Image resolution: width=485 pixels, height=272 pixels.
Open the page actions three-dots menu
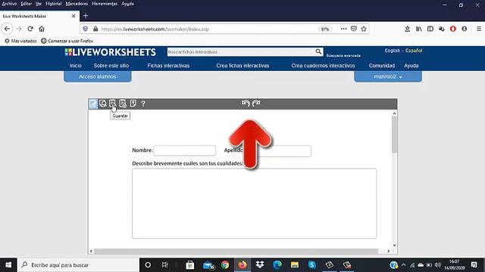[x=343, y=29]
